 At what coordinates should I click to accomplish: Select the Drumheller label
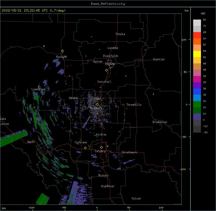click(160, 122)
